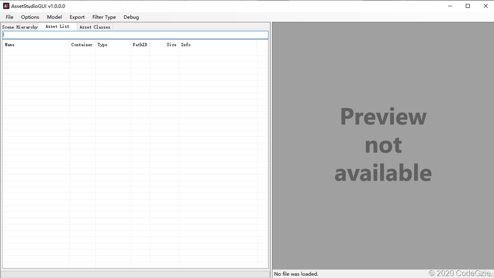Minimize the AssetStudioGUI window

pos(450,6)
